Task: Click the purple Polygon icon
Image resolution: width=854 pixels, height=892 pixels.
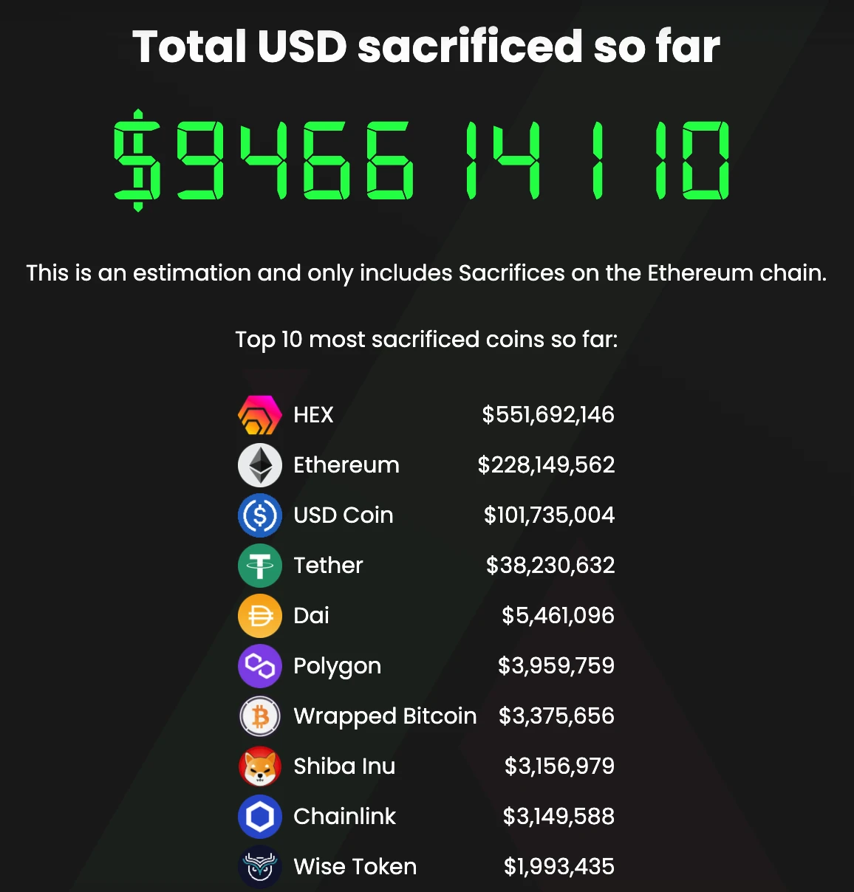Action: pyautogui.click(x=260, y=666)
